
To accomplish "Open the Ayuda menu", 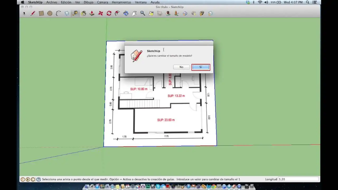I will point(155,2).
